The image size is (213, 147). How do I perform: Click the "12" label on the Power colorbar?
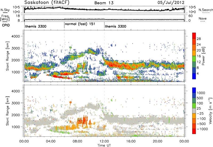click(199, 62)
